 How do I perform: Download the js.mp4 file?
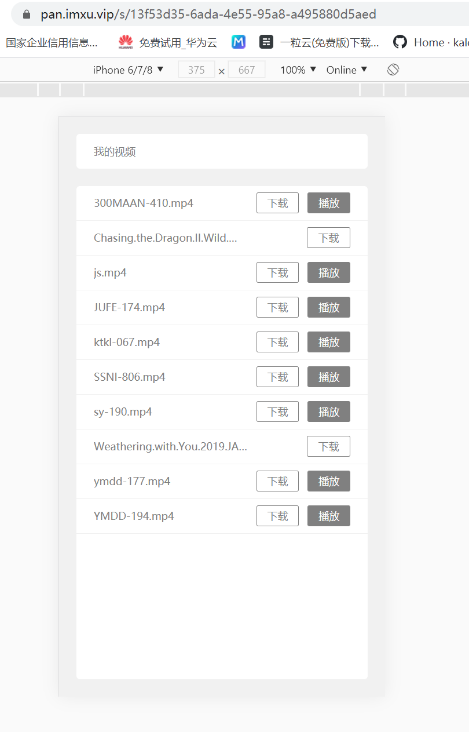[277, 272]
